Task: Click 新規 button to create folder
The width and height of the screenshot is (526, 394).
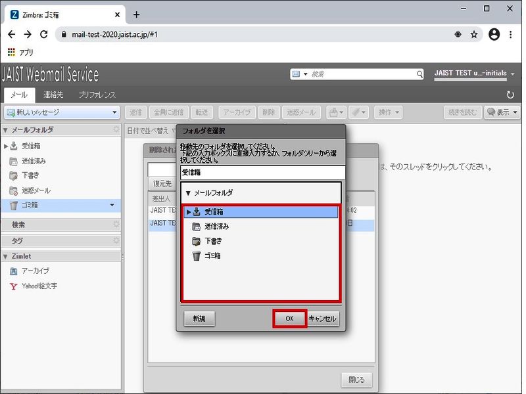Action: [199, 318]
